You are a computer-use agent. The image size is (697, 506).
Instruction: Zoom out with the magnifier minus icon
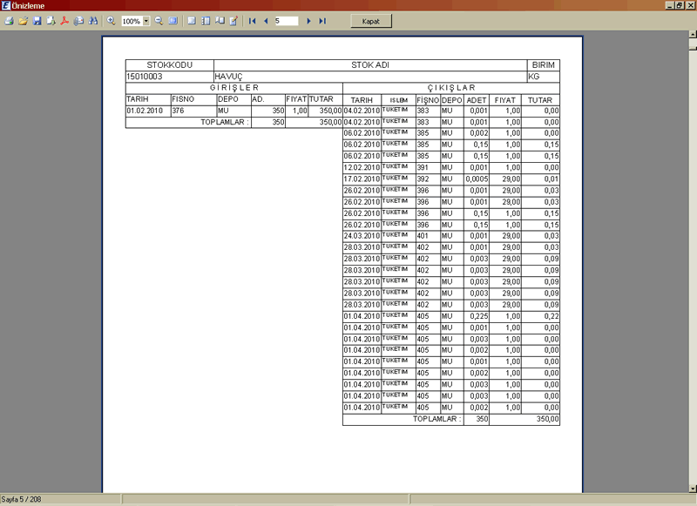coord(159,20)
